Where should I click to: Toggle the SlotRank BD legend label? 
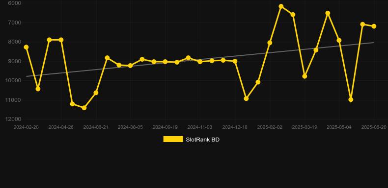click(x=202, y=140)
